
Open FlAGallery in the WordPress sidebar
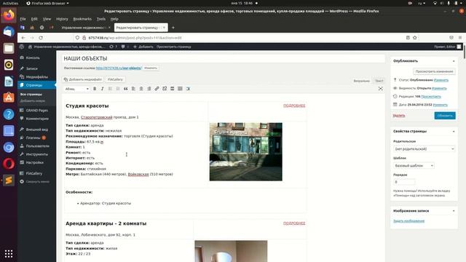pyautogui.click(x=34, y=173)
